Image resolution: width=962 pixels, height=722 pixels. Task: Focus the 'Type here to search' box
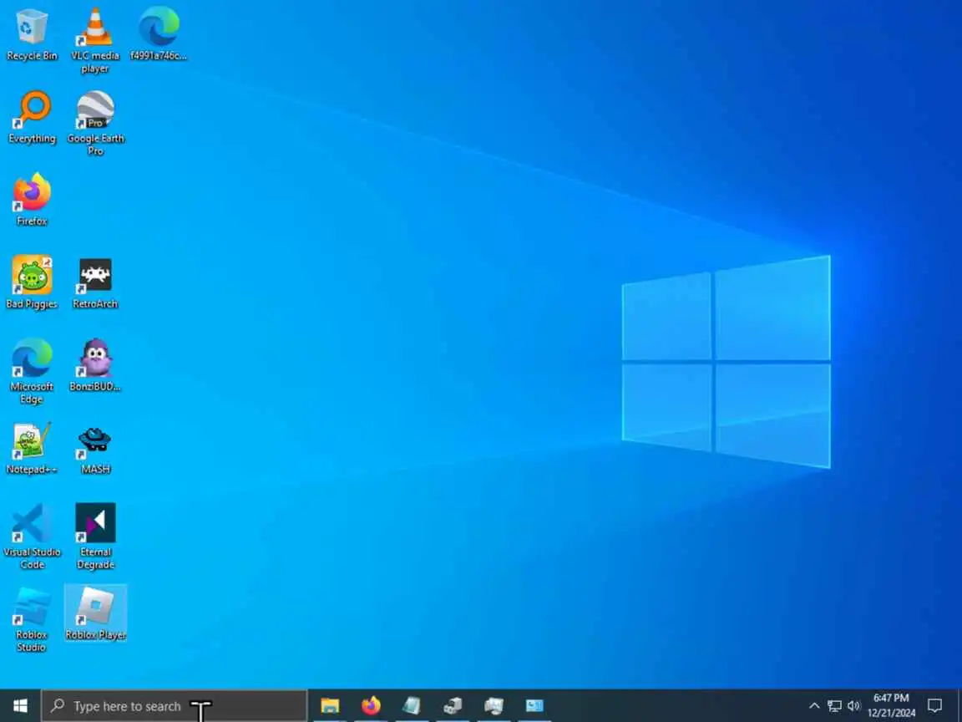point(175,706)
